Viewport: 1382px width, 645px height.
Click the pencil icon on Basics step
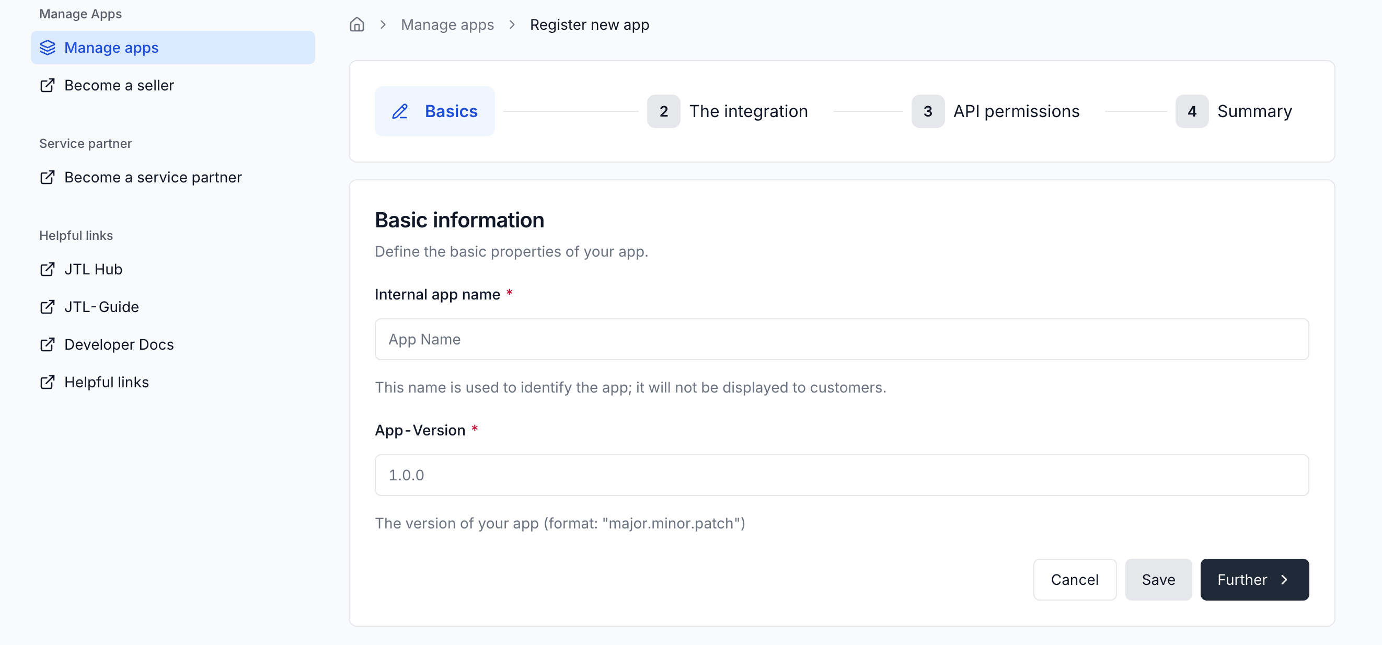click(400, 111)
